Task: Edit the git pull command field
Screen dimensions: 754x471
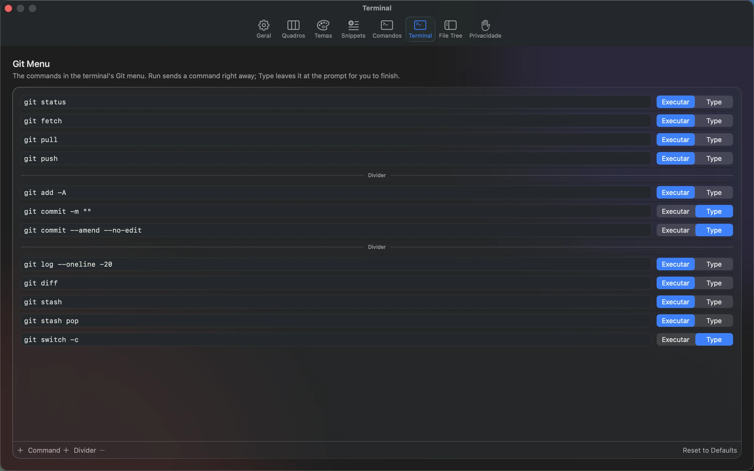Action: tap(336, 139)
